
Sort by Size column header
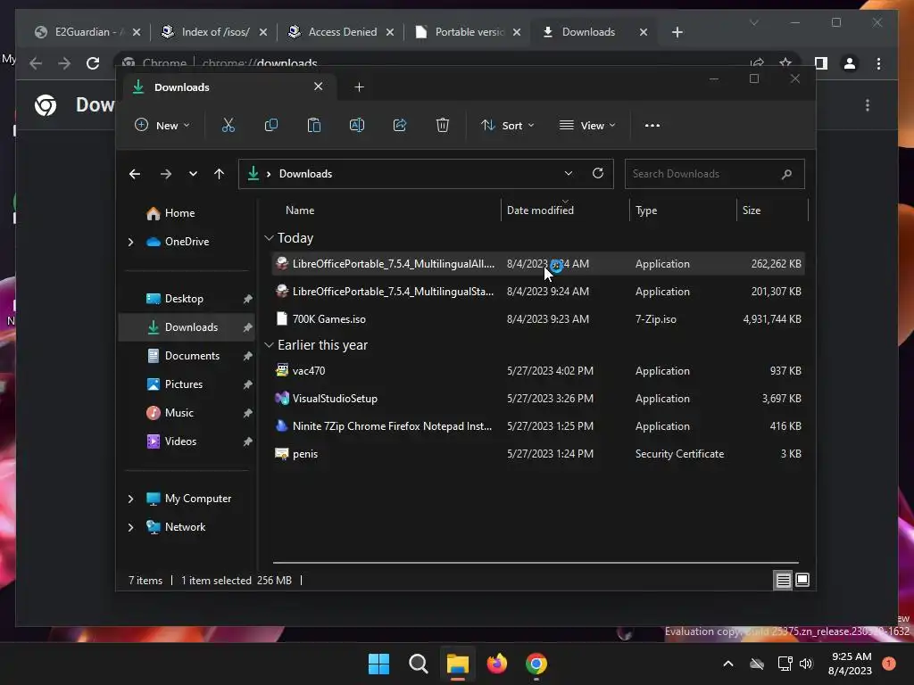point(772,210)
